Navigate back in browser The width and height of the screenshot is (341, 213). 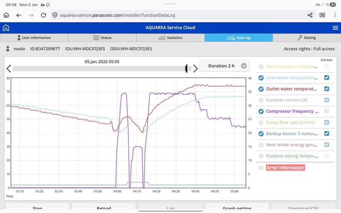[19, 15]
